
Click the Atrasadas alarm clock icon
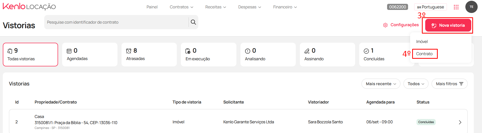129,51
